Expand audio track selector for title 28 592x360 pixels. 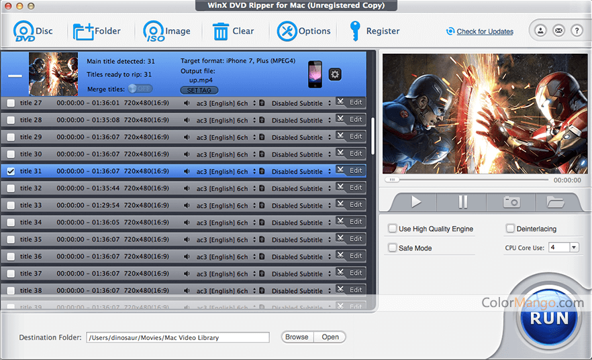(254, 121)
